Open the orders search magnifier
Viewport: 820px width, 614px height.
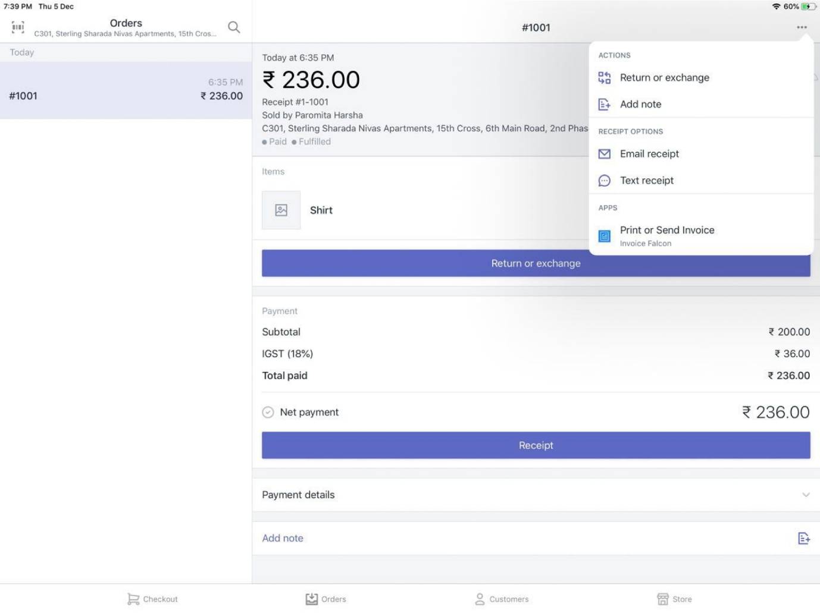point(234,27)
